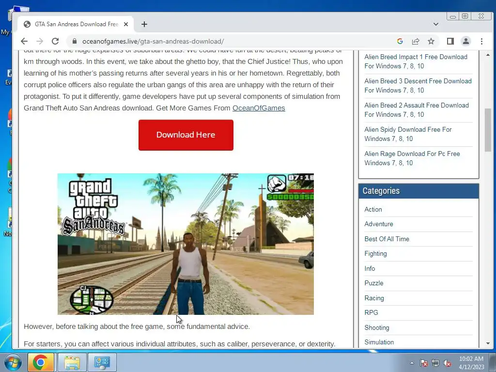496x372 pixels.
Task: Click the forward navigation arrow
Action: point(40,41)
